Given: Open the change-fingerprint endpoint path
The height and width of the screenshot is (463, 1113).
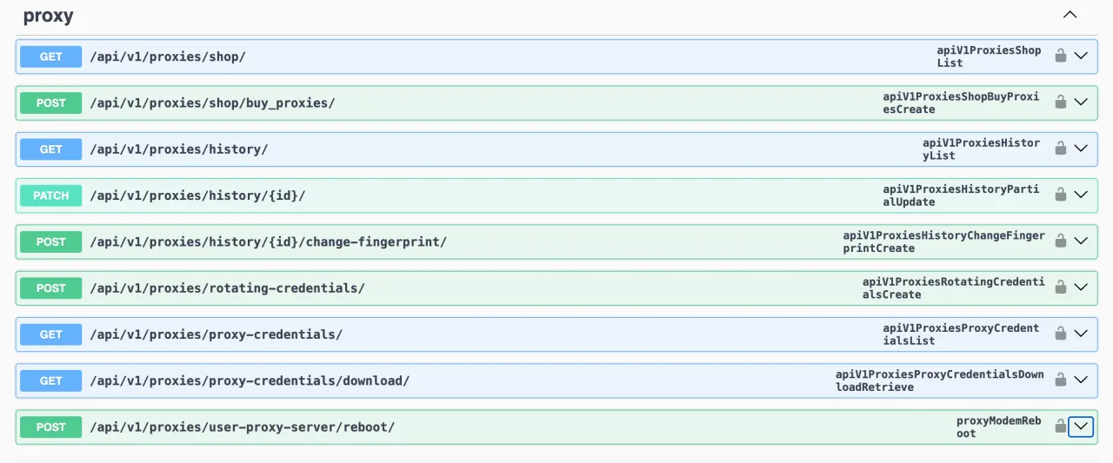Looking at the screenshot, I should click(x=268, y=241).
